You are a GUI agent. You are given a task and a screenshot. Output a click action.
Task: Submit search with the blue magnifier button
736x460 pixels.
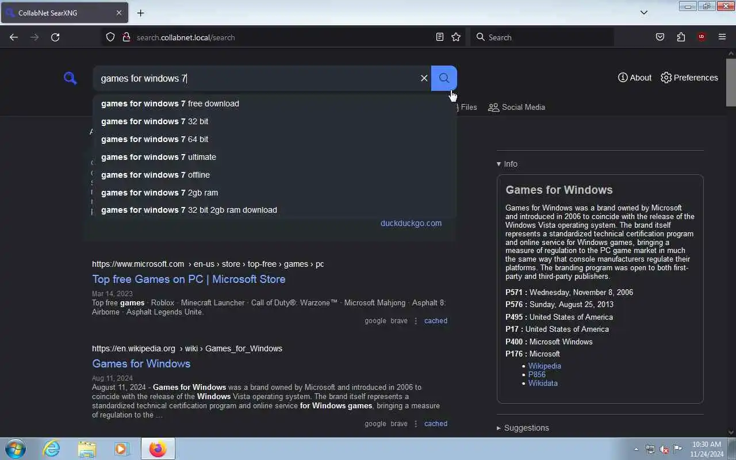coord(444,78)
